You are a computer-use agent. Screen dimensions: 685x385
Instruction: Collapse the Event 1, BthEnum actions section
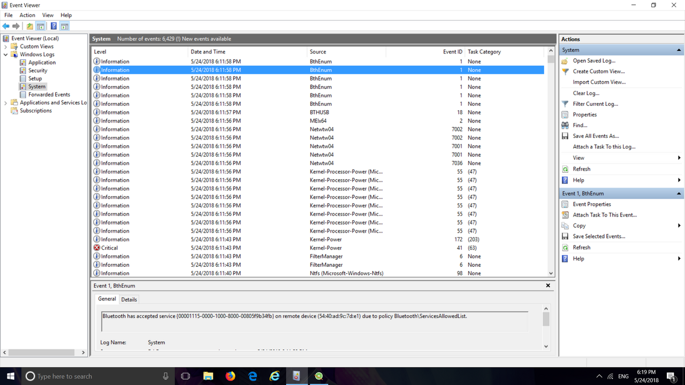coord(679,194)
